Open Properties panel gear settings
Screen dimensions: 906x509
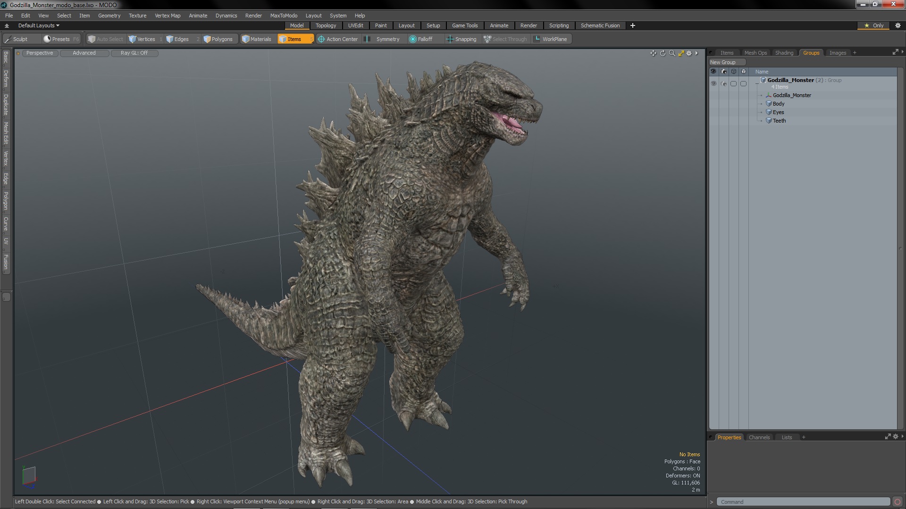(895, 437)
